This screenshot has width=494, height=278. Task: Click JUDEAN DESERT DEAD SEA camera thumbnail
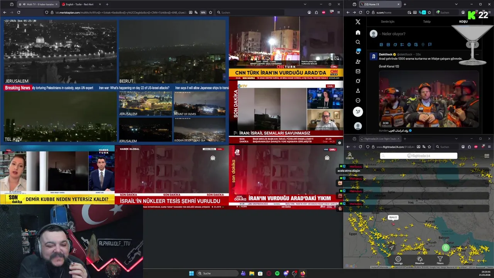tap(200, 130)
